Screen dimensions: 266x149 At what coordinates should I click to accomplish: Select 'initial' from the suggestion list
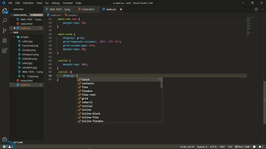click(119, 106)
